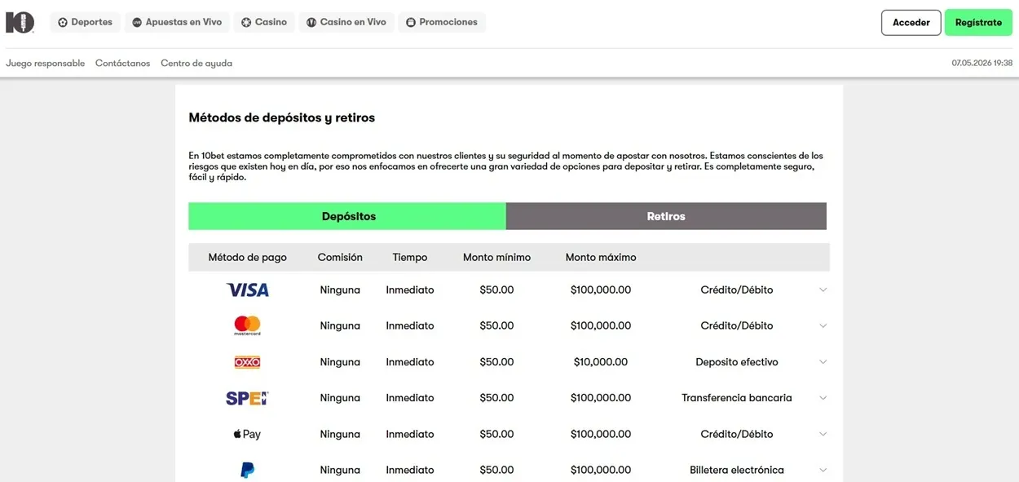This screenshot has height=482, width=1019.
Task: Click the Métodos de depósitos y retiros heading
Action: click(282, 117)
